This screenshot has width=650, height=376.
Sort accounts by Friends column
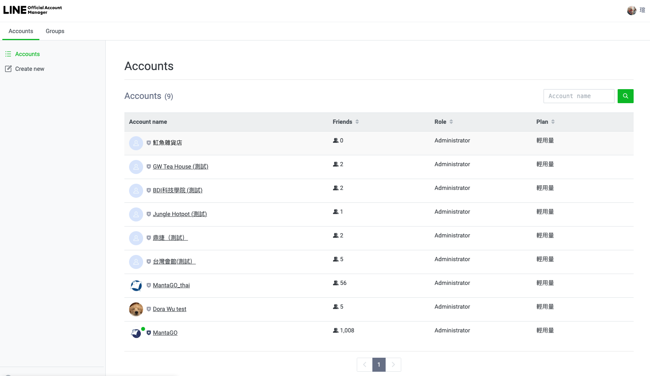tap(357, 122)
